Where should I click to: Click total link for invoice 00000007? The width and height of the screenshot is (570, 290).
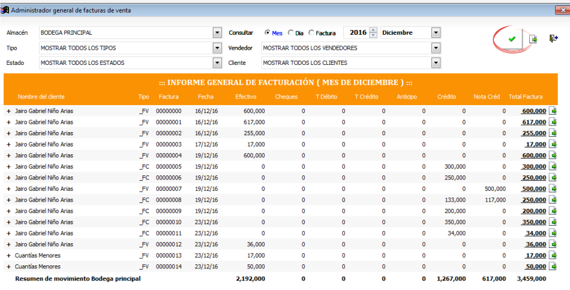(x=533, y=189)
